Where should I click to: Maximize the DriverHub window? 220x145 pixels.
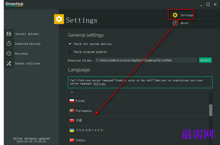pyautogui.click(x=208, y=4)
